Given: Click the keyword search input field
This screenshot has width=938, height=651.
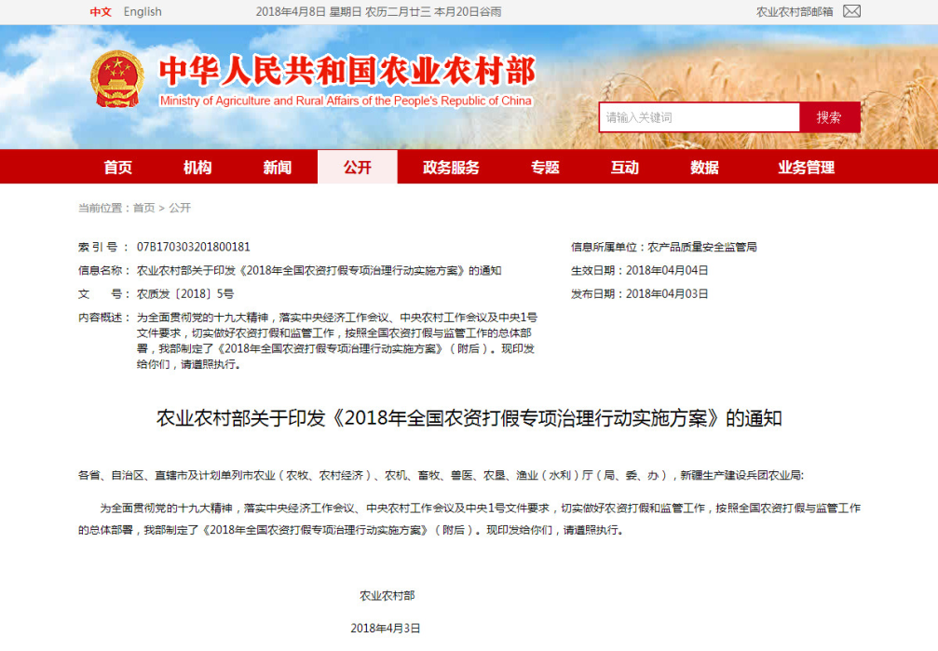Looking at the screenshot, I should pyautogui.click(x=700, y=117).
